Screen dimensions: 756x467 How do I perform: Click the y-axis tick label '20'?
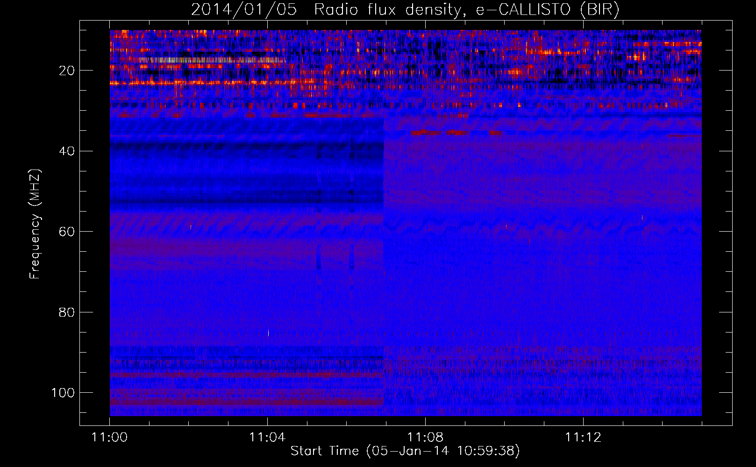pos(67,71)
